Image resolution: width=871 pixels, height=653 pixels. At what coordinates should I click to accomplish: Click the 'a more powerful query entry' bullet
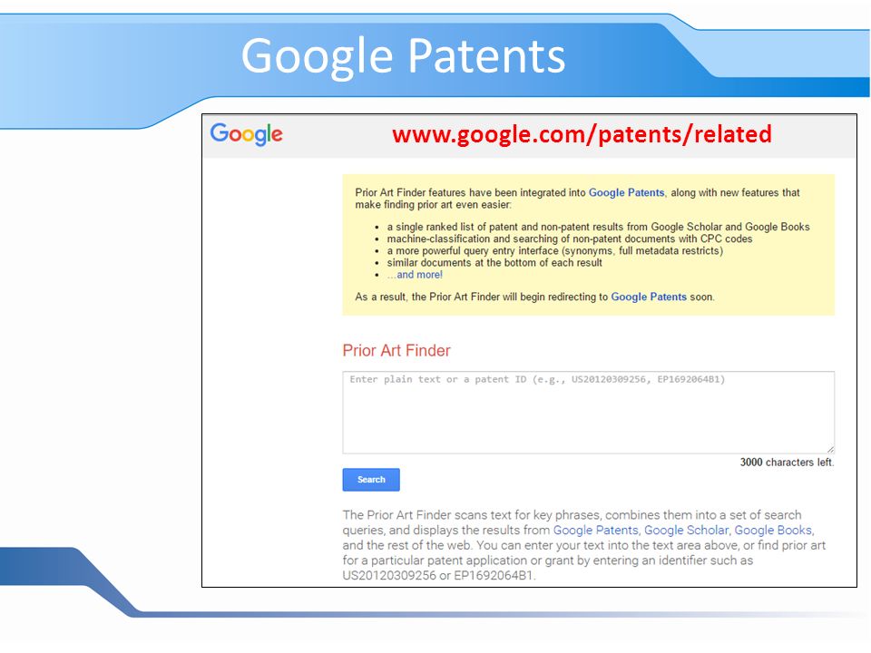(555, 251)
